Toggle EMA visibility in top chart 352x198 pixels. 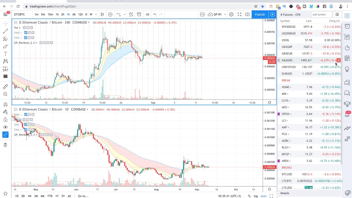(x=26, y=38)
